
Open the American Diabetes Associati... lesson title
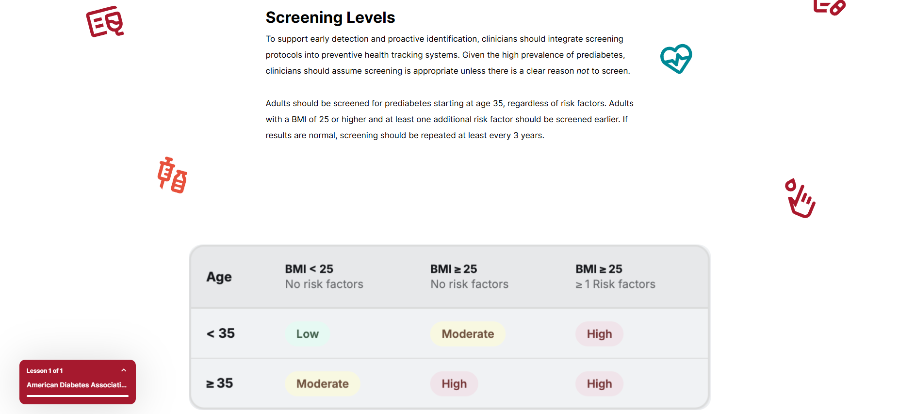pyautogui.click(x=77, y=385)
